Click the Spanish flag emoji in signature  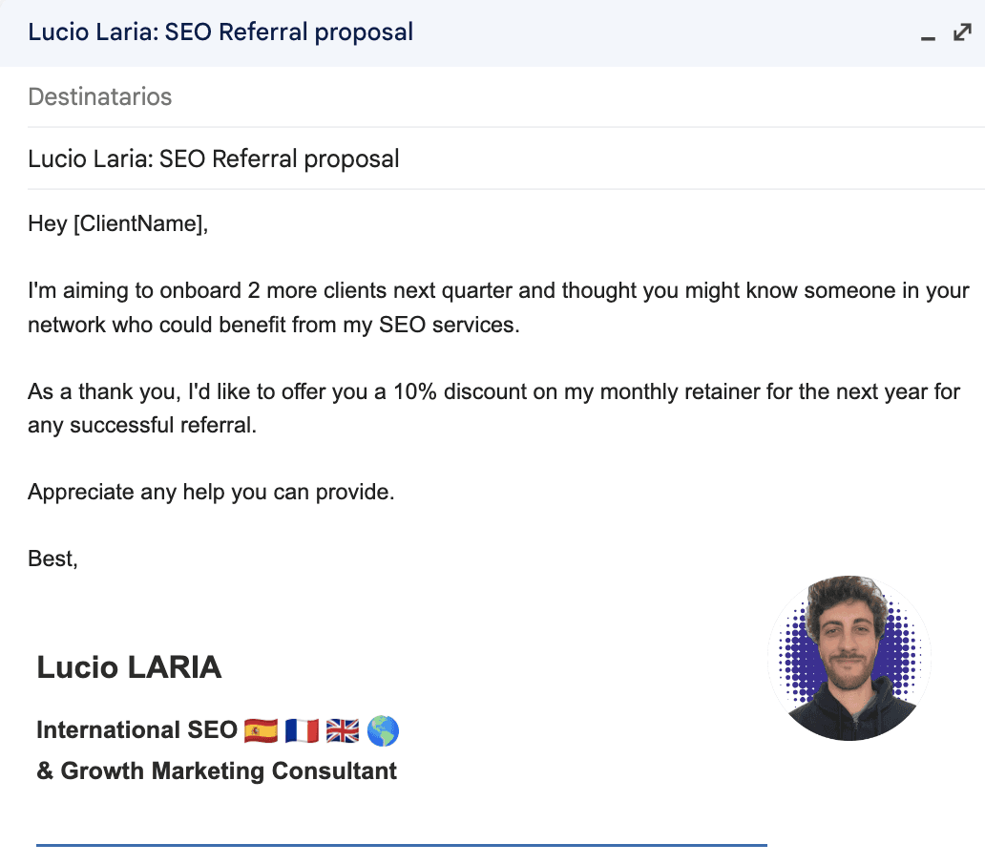pyautogui.click(x=260, y=731)
